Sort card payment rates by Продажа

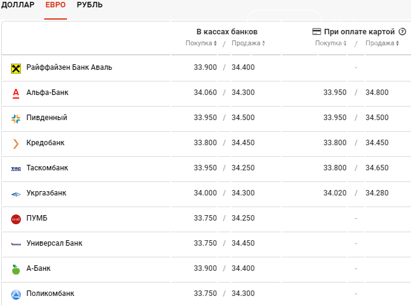tap(382, 43)
